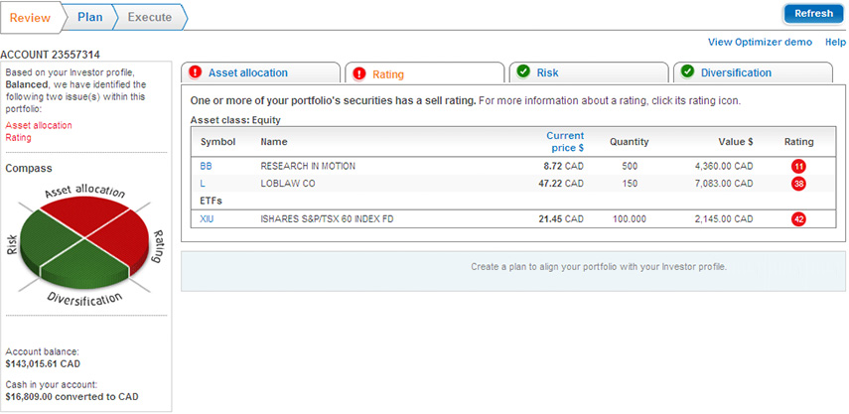This screenshot has width=849, height=414.
Task: Open the Loblaw rating icon 38
Action: click(798, 184)
